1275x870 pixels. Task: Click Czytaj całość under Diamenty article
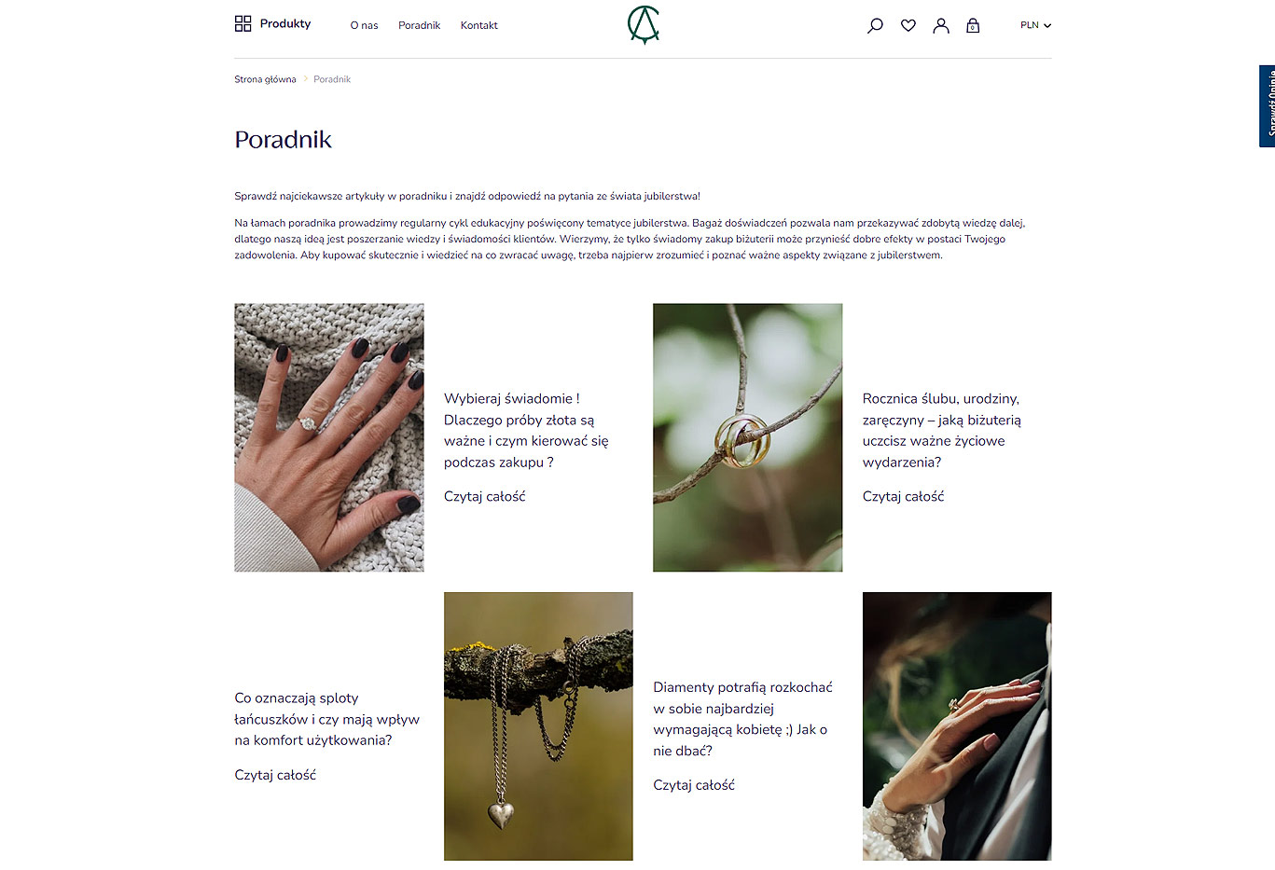pos(694,785)
